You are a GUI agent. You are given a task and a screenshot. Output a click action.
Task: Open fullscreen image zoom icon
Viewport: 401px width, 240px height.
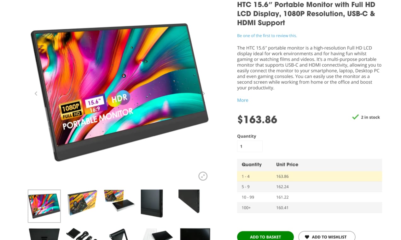(203, 176)
